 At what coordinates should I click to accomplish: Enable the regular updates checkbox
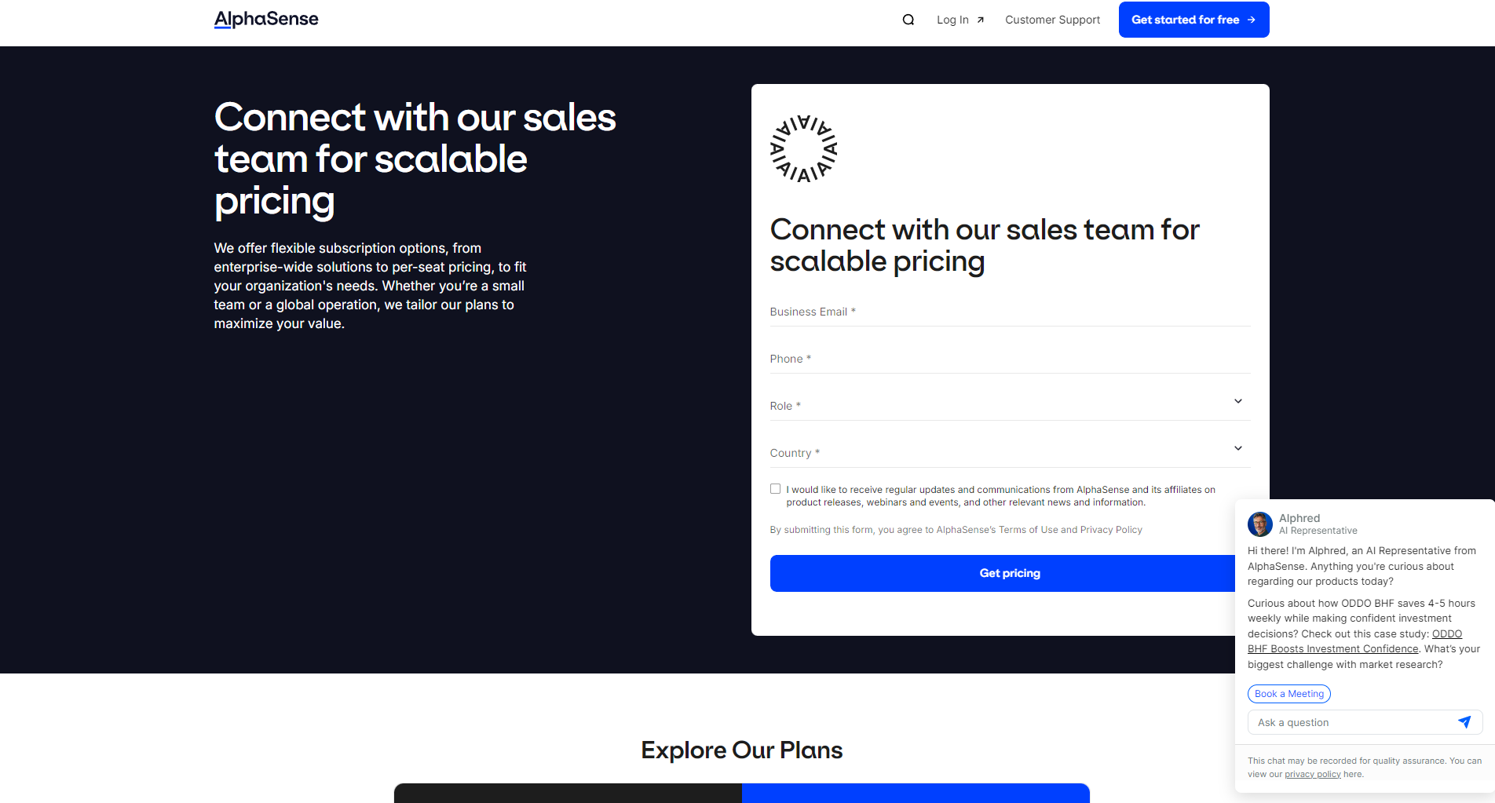pyautogui.click(x=776, y=489)
